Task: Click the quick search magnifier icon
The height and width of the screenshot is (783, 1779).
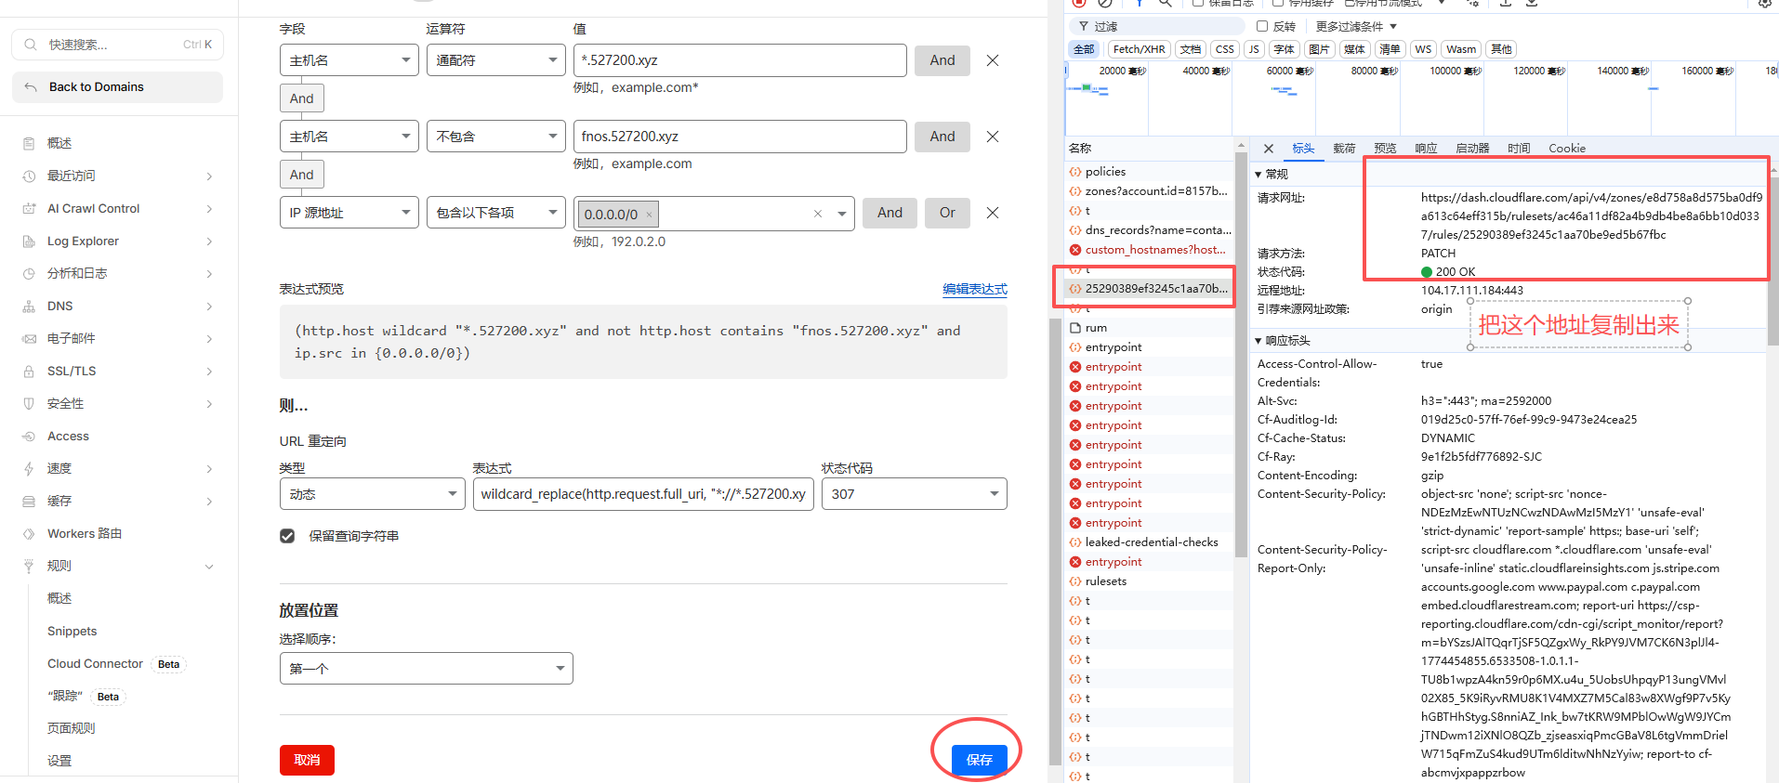Action: 31,45
